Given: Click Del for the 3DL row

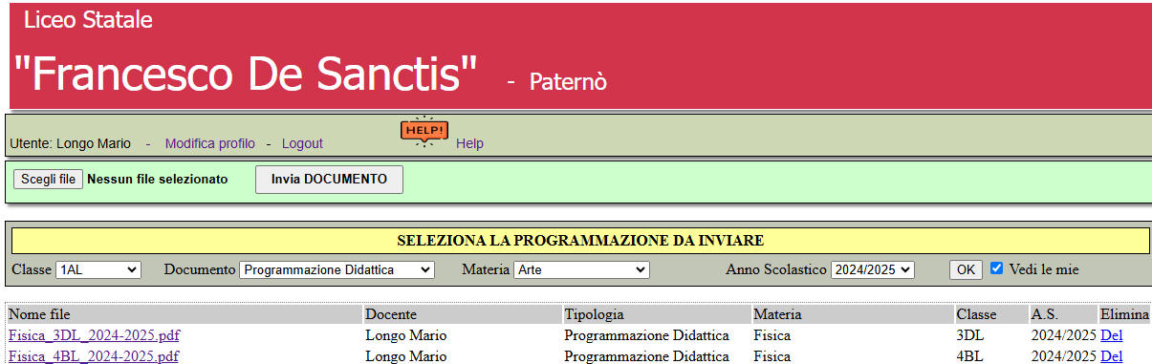Looking at the screenshot, I should 1111,335.
